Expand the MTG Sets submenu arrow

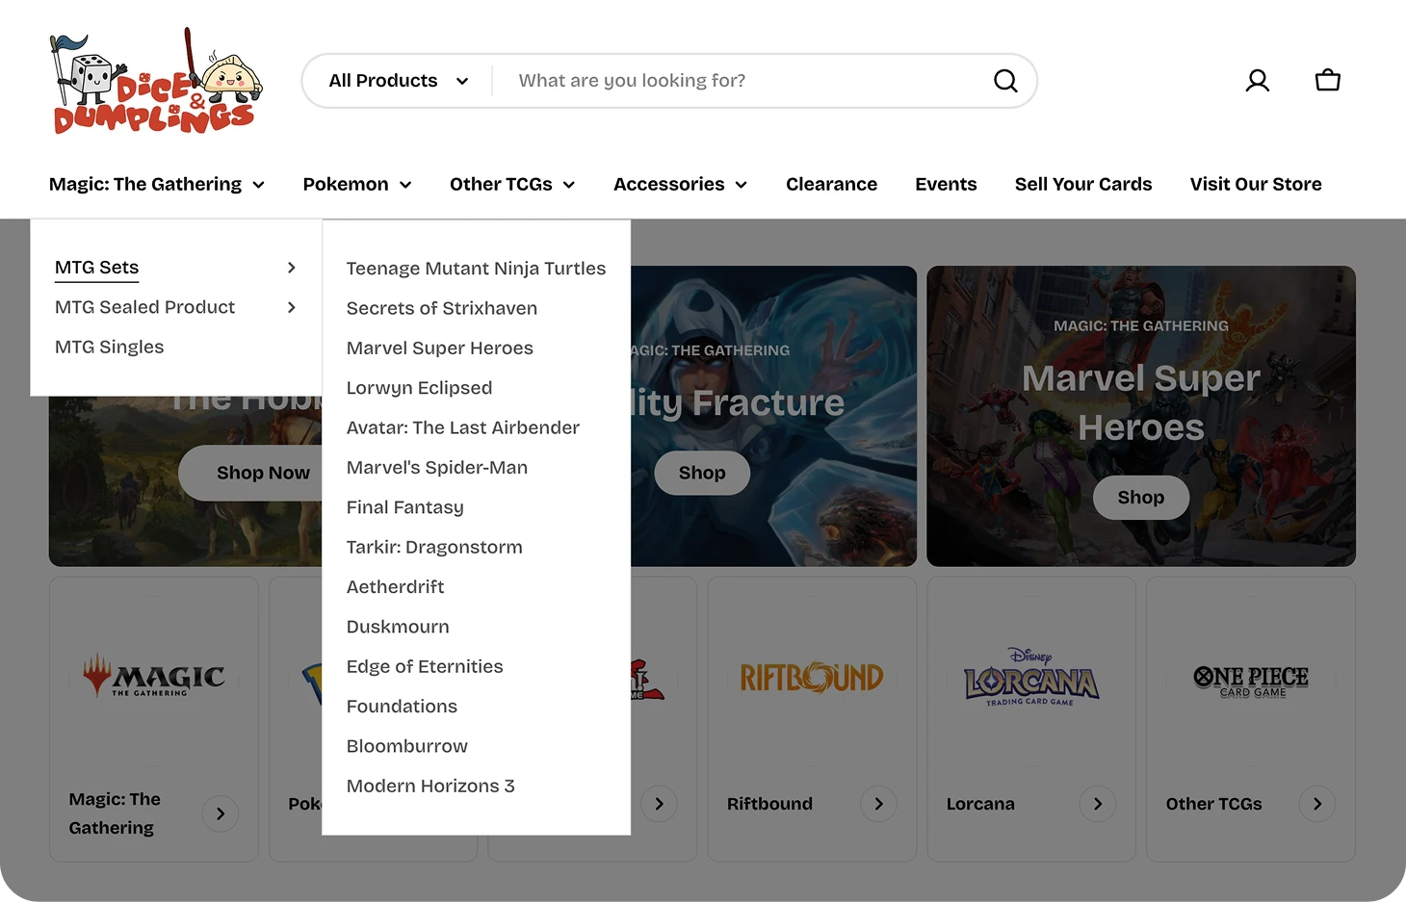coord(292,268)
